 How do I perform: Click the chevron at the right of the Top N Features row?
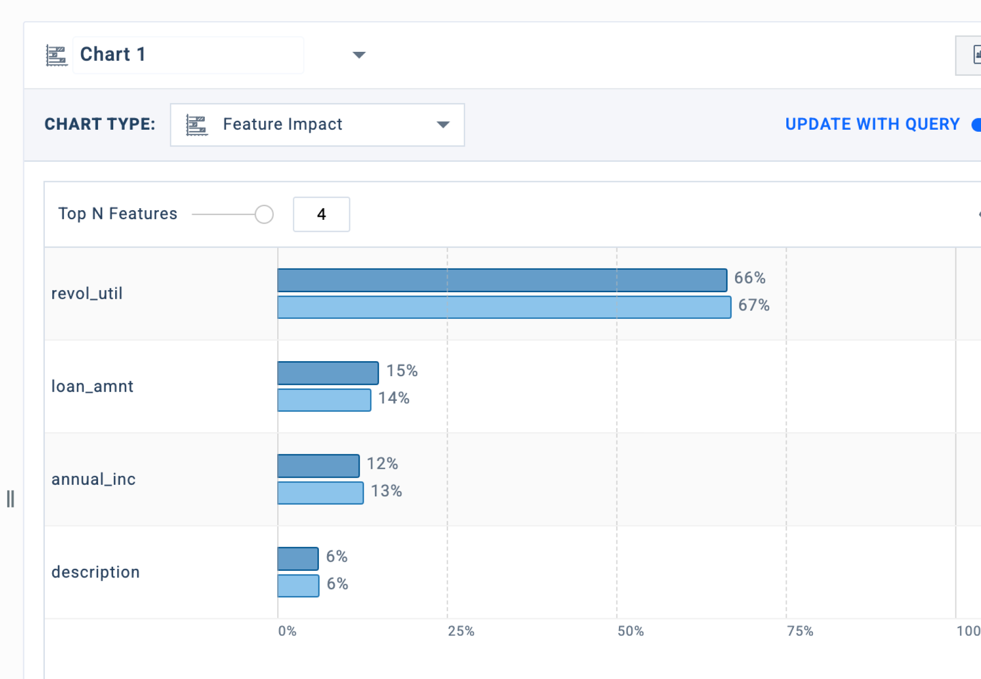[978, 215]
